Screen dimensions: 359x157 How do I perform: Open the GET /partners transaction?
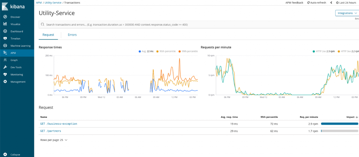[x=50, y=131]
